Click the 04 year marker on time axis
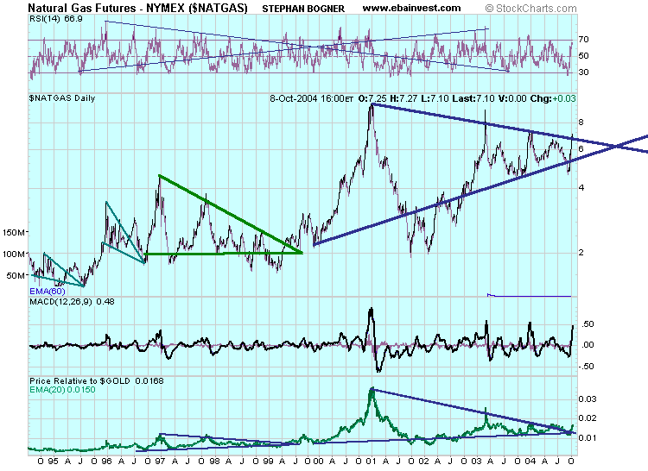 click(x=530, y=462)
